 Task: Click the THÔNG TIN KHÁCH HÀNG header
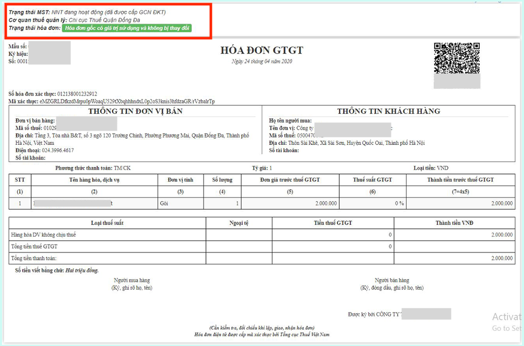point(389,111)
